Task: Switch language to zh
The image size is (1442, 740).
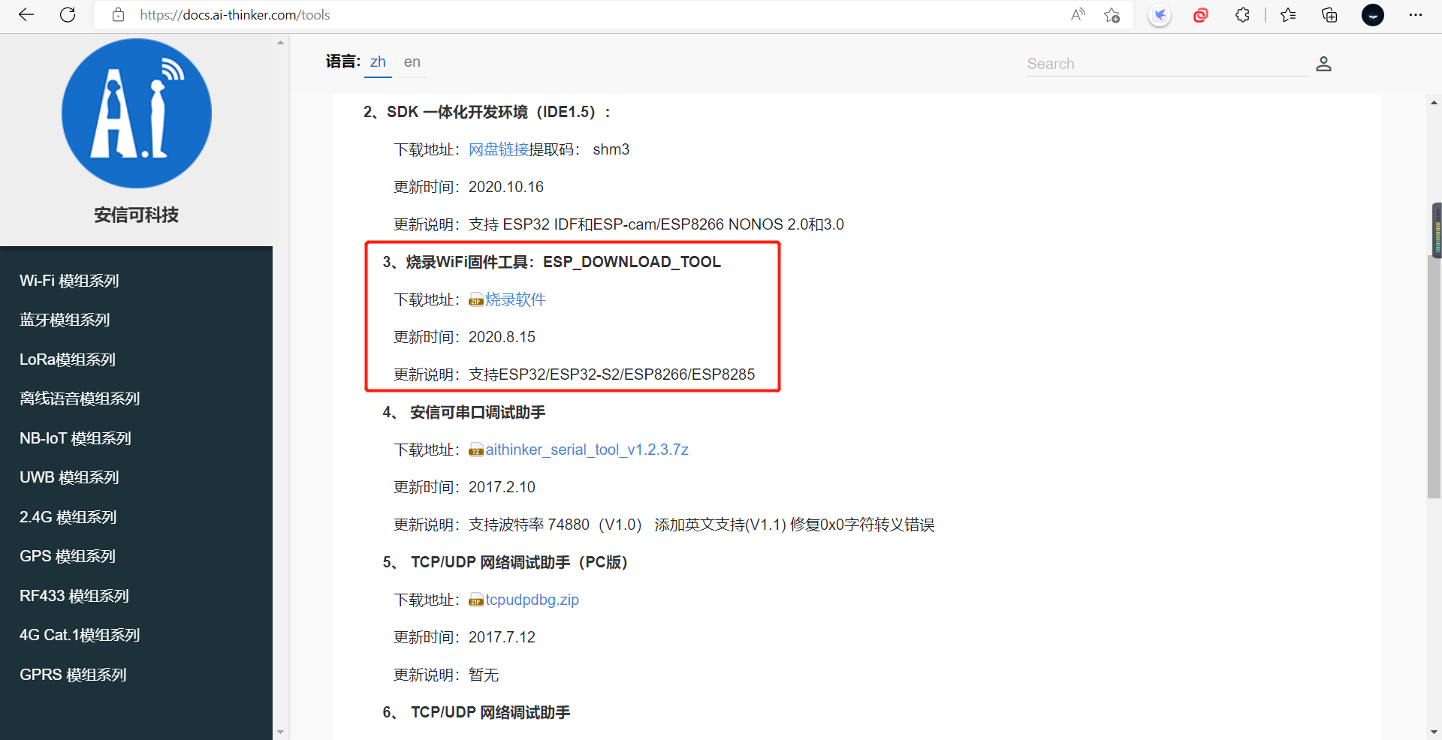Action: [378, 62]
